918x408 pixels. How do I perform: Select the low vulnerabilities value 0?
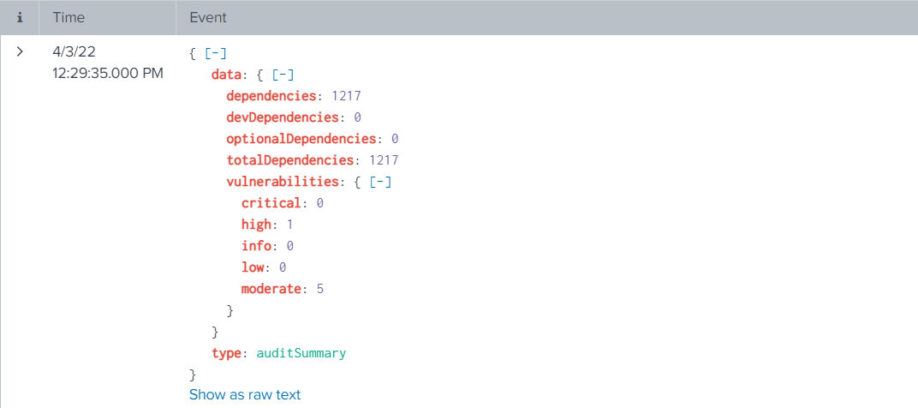pyautogui.click(x=282, y=267)
